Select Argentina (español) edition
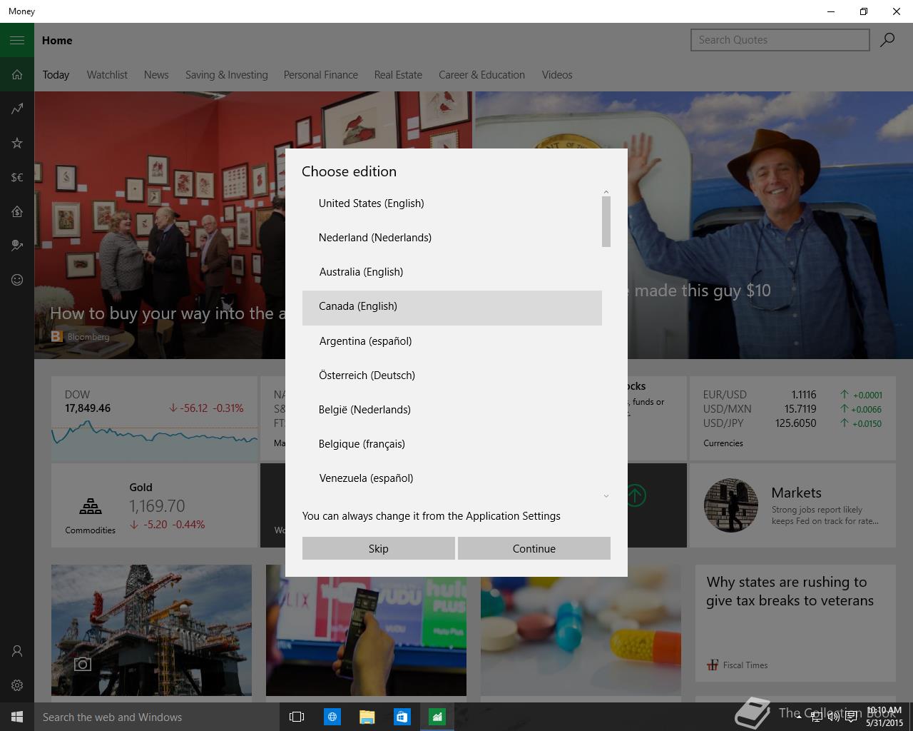Image resolution: width=913 pixels, height=731 pixels. click(x=452, y=341)
